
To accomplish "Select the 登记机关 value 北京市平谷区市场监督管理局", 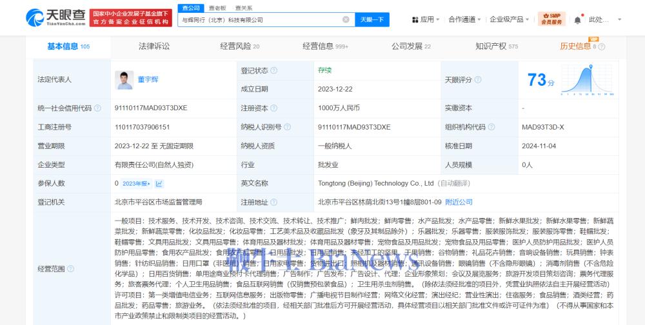I will [x=159, y=202].
